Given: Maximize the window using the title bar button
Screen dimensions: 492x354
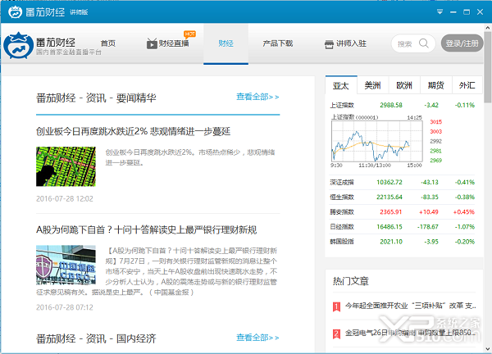Looking at the screenshot, I should (467, 12).
